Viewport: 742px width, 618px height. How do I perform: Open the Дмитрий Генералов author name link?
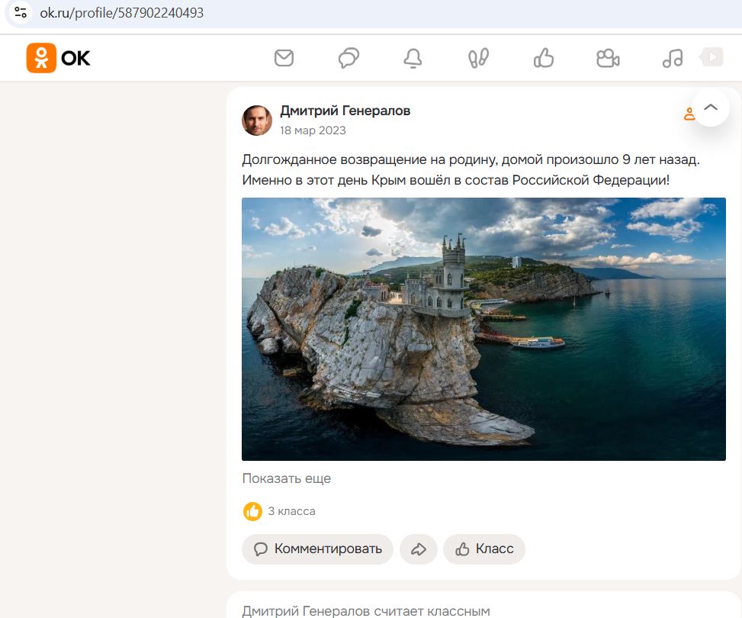click(345, 111)
